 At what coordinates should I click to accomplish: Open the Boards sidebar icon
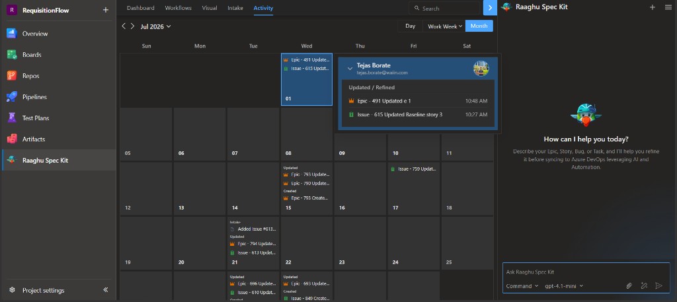point(12,55)
